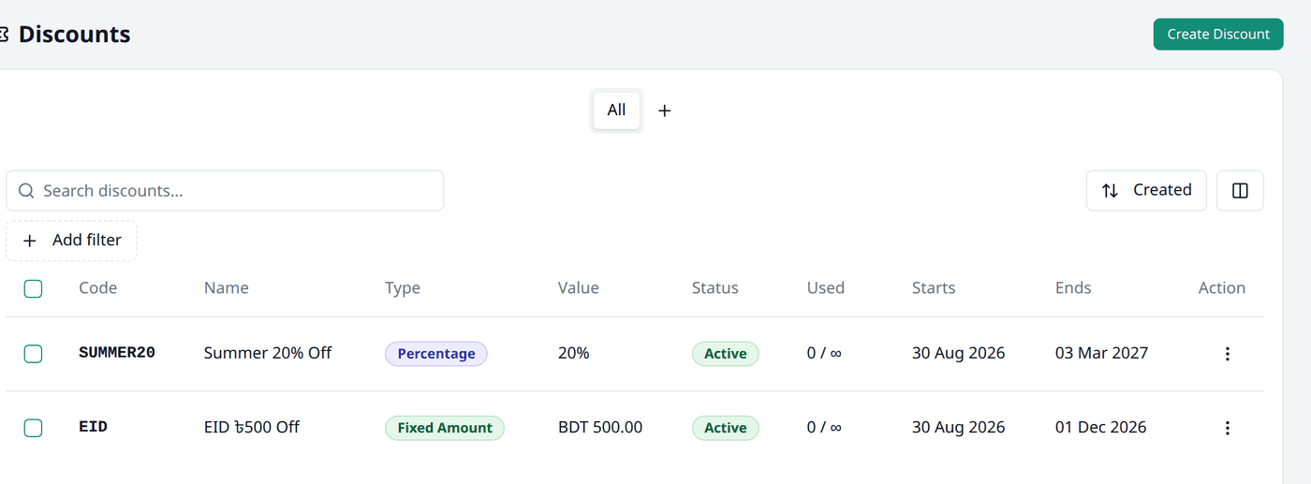Viewport: 1311px width, 484px height.
Task: Select the All view tab
Action: (616, 110)
